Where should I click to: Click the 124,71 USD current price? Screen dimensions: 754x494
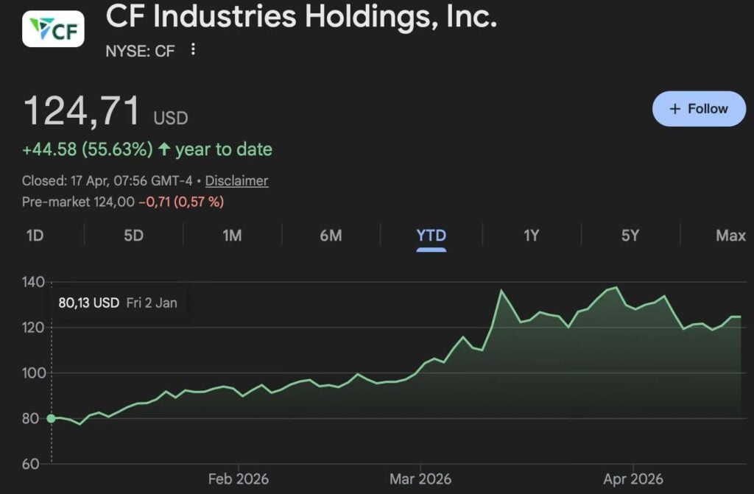tap(105, 112)
